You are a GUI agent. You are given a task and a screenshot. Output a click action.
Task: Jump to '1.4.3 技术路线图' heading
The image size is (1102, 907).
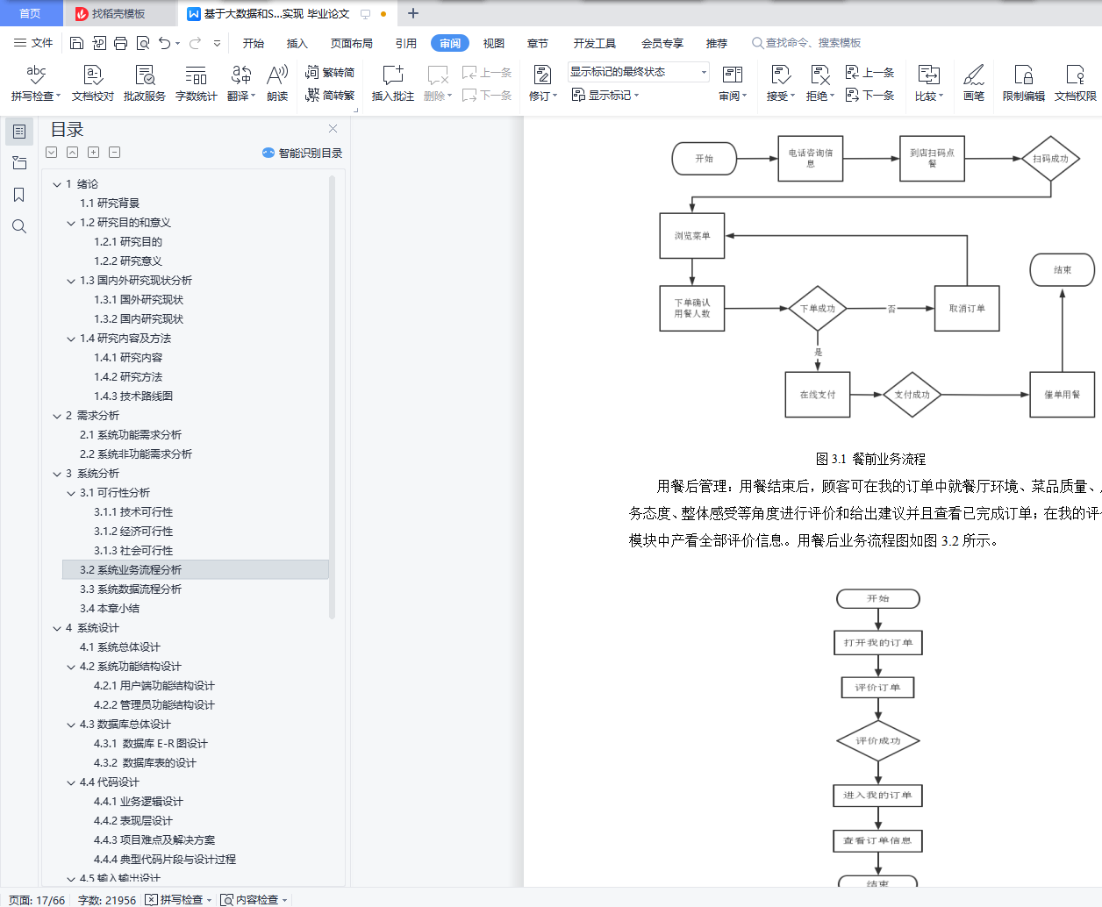[x=133, y=396]
